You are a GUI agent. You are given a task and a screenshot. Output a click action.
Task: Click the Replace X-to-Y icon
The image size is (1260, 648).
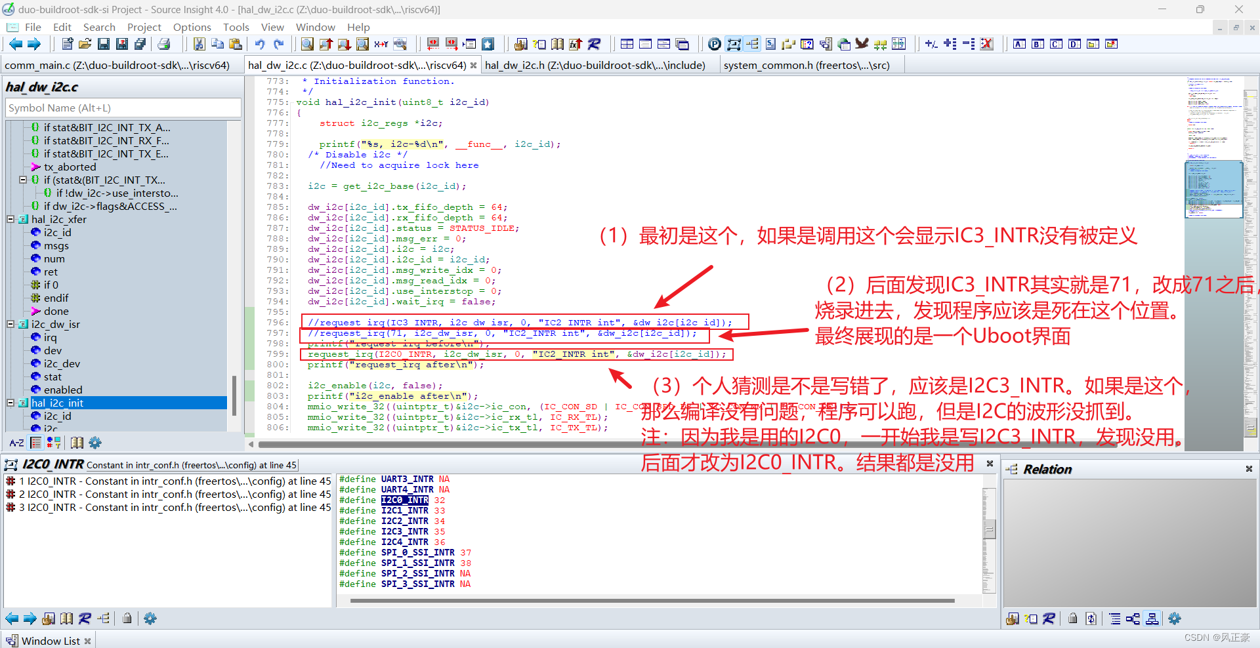click(x=381, y=44)
